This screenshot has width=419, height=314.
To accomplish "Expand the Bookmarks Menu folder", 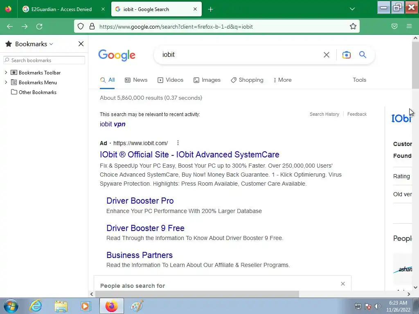I will pos(6,82).
